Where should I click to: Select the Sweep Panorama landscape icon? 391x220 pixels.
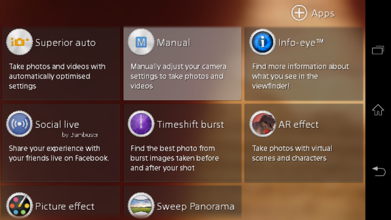click(x=141, y=206)
